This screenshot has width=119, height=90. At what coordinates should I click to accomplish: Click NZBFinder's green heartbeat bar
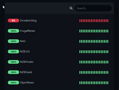point(94,62)
